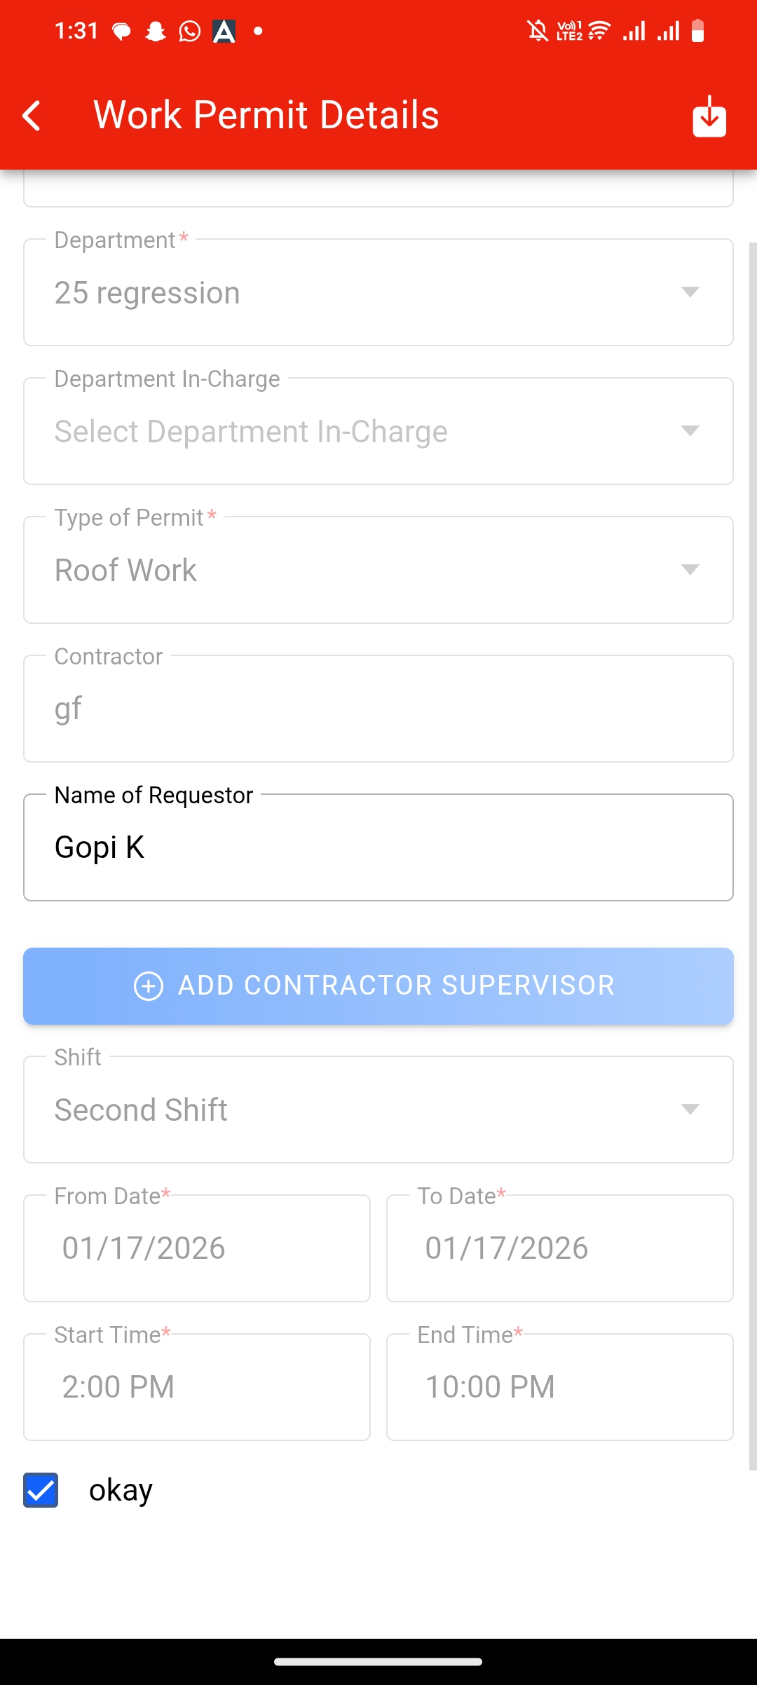Image resolution: width=757 pixels, height=1685 pixels.
Task: Focus the Name of Requestor field
Action: (x=378, y=848)
